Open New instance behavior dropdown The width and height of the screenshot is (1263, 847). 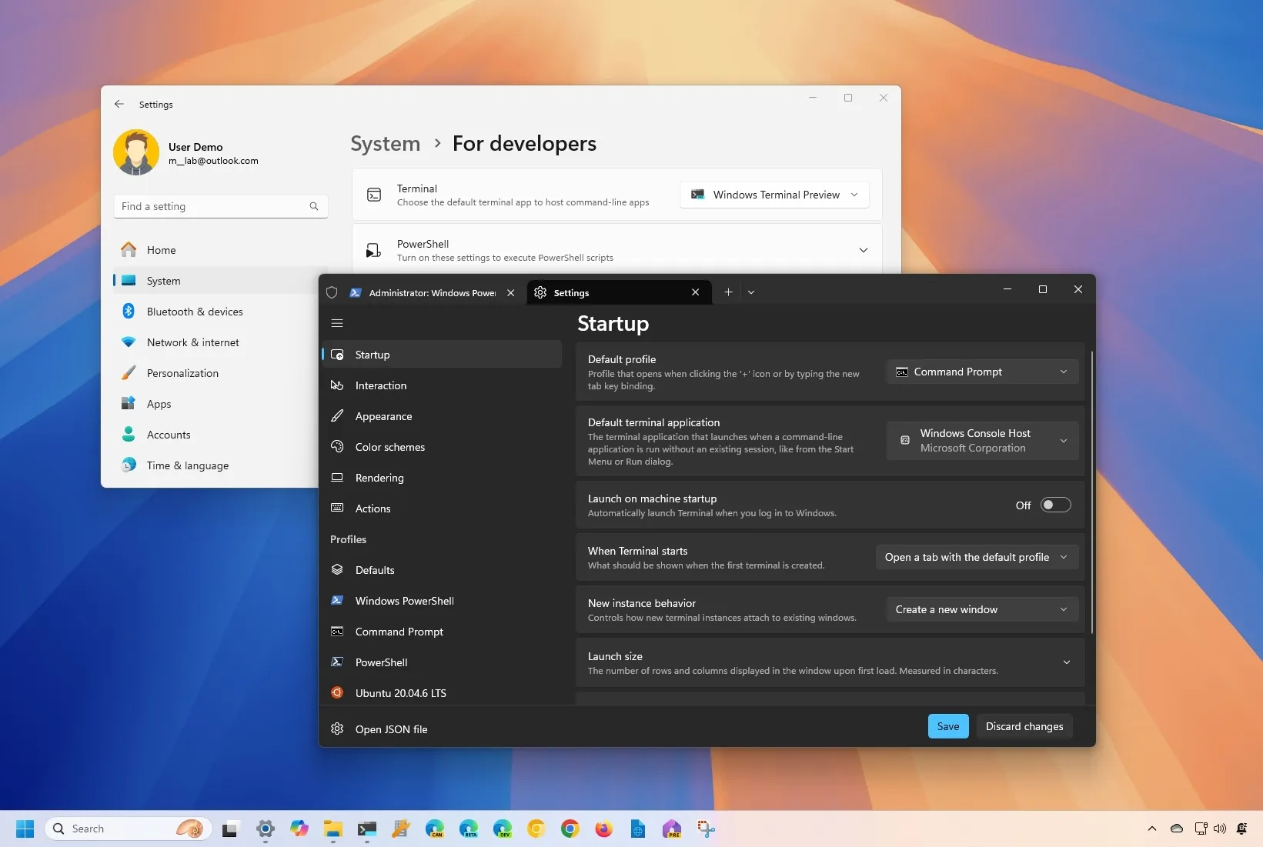(x=982, y=609)
